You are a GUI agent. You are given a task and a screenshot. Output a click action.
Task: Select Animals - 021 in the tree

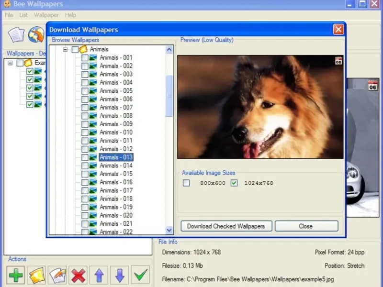pos(116,224)
